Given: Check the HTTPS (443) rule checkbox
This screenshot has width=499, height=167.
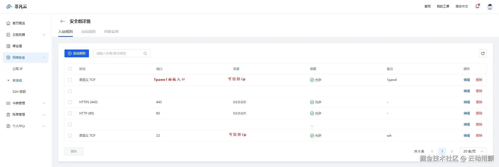Looking at the screenshot, I should click(70, 102).
